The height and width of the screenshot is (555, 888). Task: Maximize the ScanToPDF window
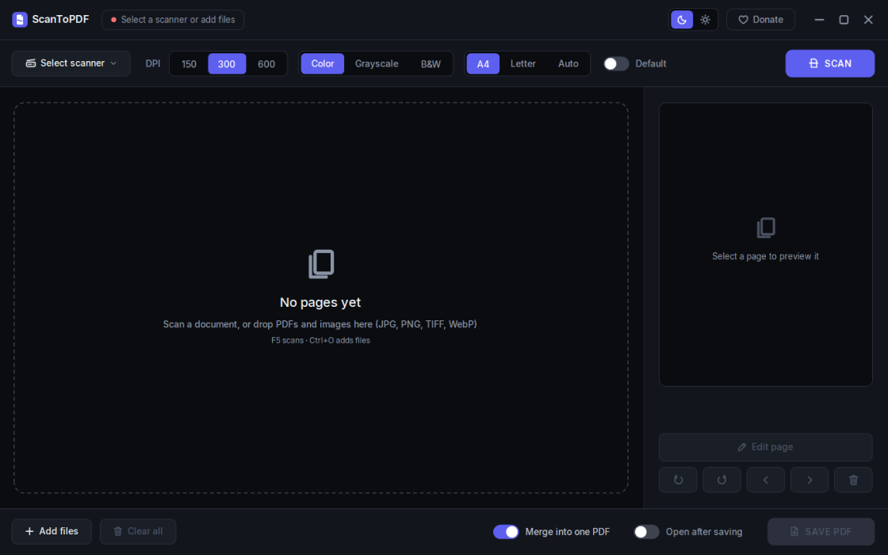click(x=844, y=20)
